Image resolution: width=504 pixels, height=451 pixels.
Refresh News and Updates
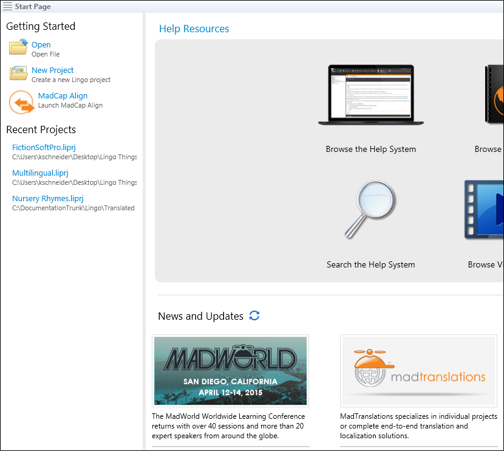[x=254, y=315]
